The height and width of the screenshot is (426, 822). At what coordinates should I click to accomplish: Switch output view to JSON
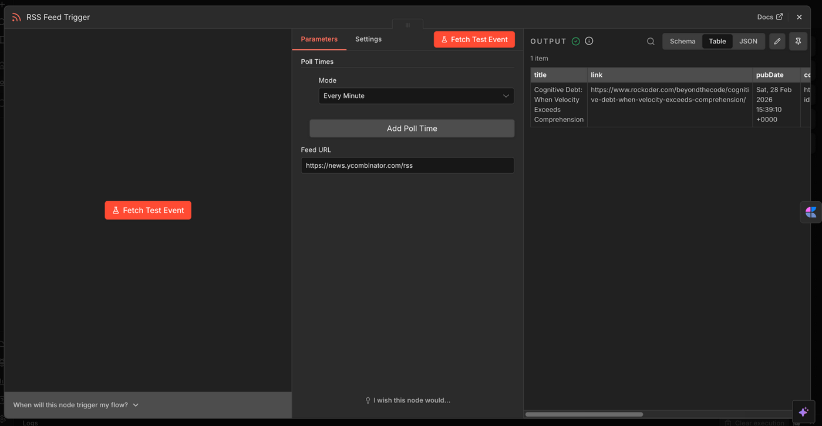click(x=748, y=41)
